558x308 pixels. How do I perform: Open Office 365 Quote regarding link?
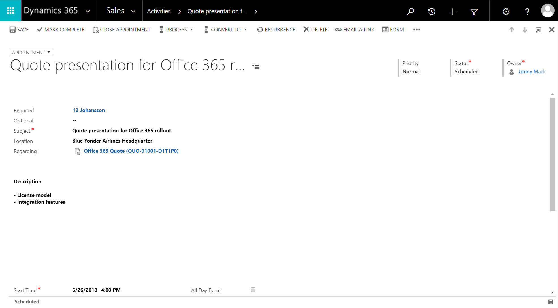click(x=131, y=151)
